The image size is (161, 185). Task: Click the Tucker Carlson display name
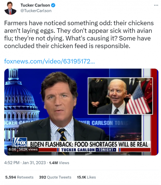click(35, 5)
